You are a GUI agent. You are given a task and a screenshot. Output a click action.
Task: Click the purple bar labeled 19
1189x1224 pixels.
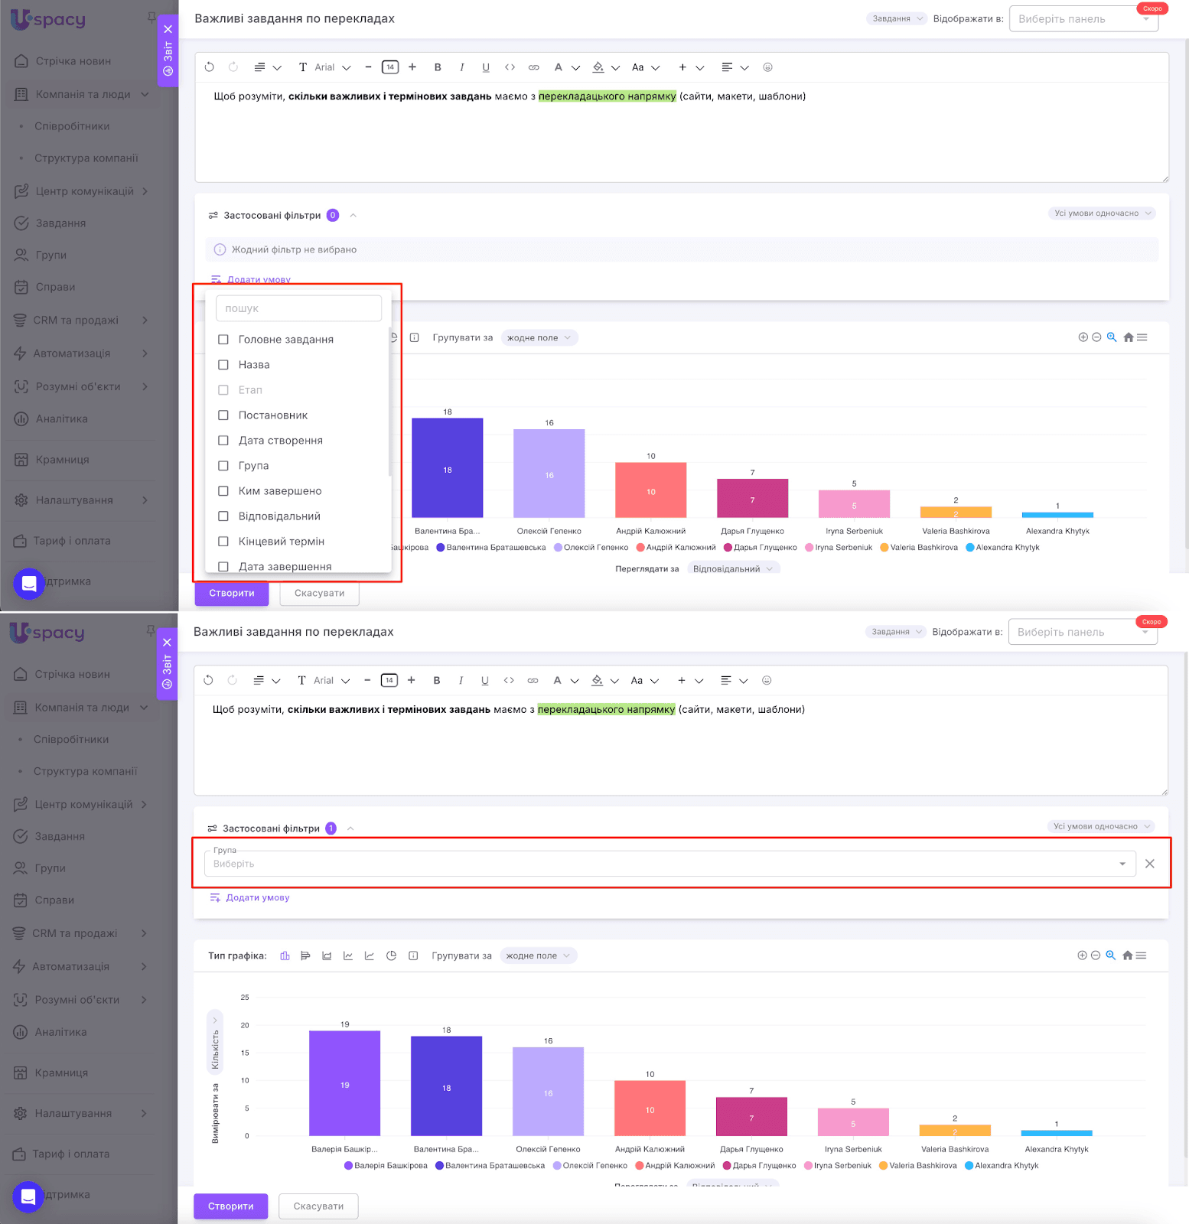(344, 1083)
